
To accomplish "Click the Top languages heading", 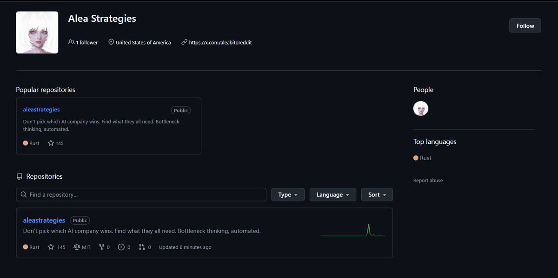I will click(435, 142).
